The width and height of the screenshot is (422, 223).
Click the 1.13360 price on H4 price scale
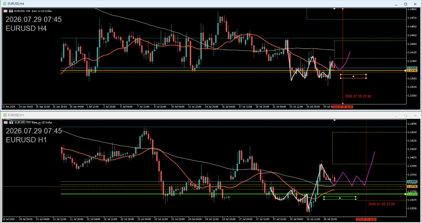[x=412, y=96]
